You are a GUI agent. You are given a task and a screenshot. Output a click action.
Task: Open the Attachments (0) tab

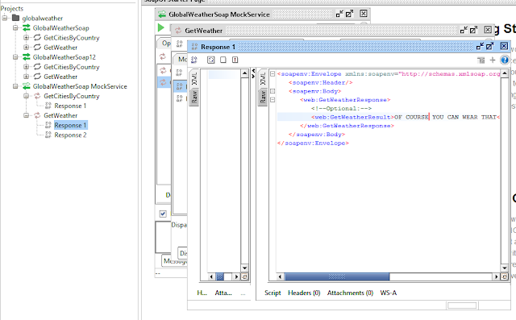coord(350,293)
